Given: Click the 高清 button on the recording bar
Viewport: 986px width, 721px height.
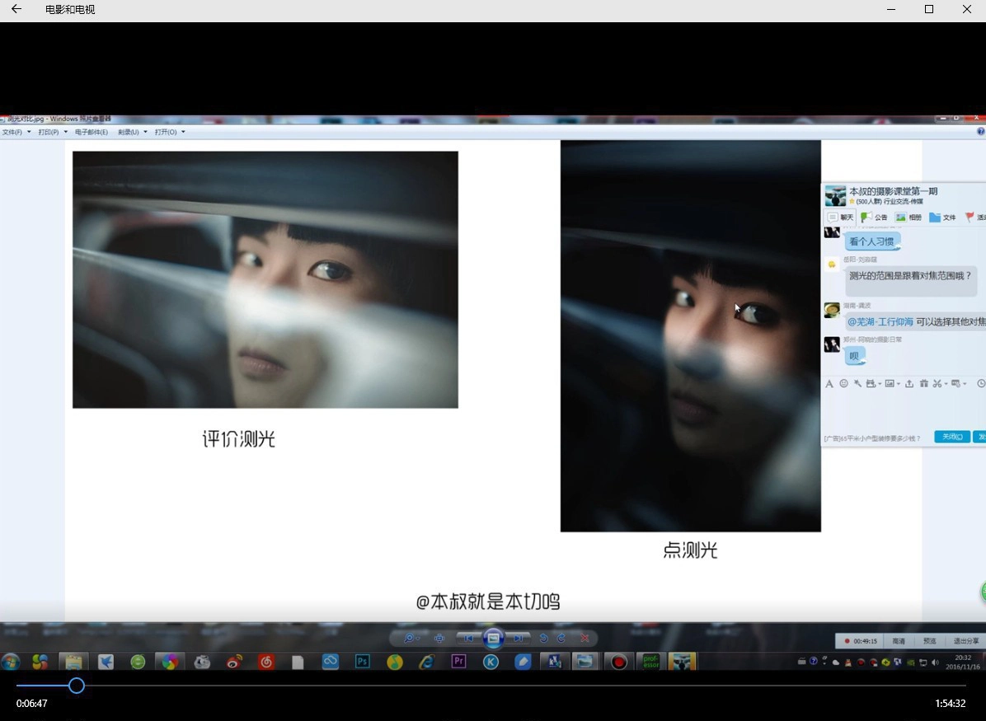Looking at the screenshot, I should [899, 641].
